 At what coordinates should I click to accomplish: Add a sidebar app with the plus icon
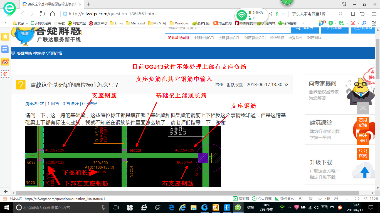tap(6, 192)
